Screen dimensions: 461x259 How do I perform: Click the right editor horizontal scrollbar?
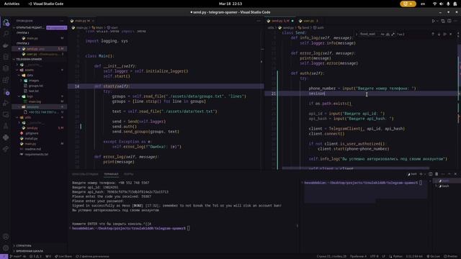click(x=355, y=168)
